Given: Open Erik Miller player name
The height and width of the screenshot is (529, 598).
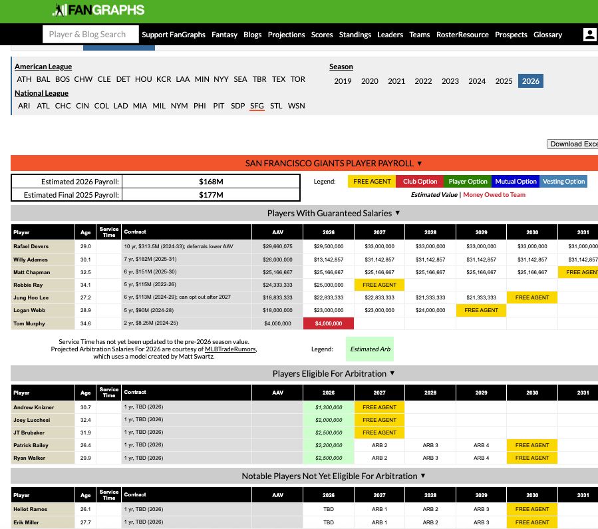Looking at the screenshot, I should pos(26,522).
